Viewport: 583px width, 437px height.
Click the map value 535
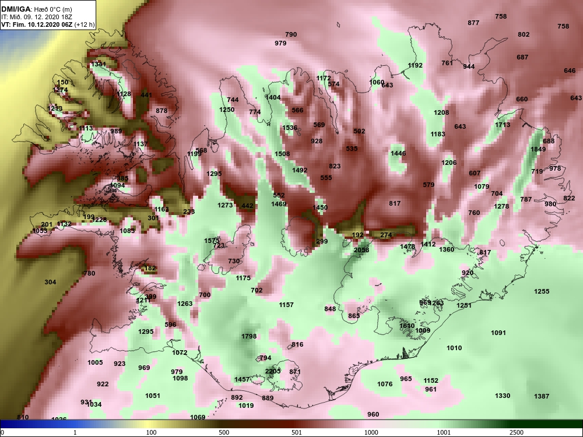(x=352, y=149)
